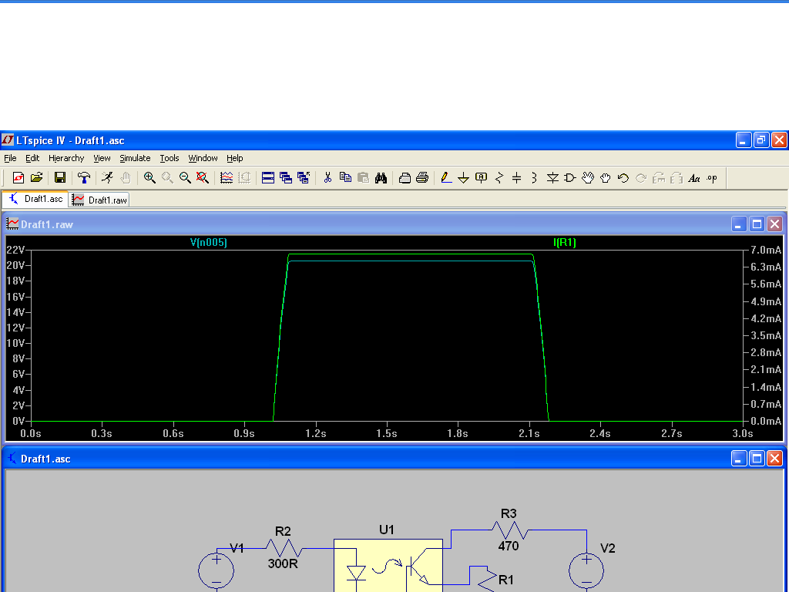Print with the printer icon
The image size is (789, 592).
pyautogui.click(x=423, y=178)
